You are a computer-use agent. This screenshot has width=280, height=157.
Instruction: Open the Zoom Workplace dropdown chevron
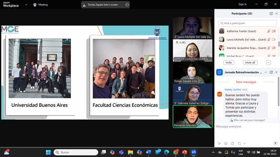pyautogui.click(x=26, y=5)
